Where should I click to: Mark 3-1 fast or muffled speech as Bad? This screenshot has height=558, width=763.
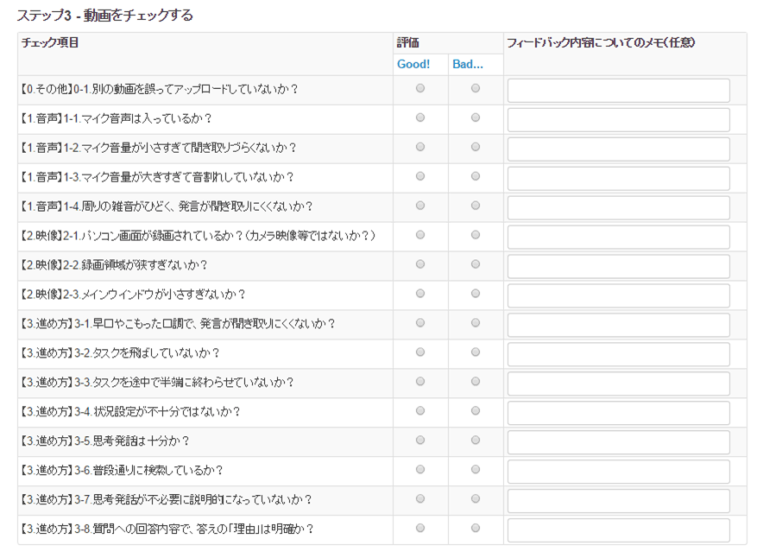pos(476,323)
